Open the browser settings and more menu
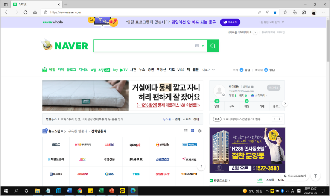The height and width of the screenshot is (196, 330). pos(324,12)
